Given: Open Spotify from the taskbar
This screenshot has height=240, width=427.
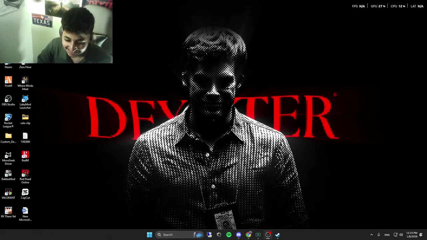Looking at the screenshot, I should click(x=229, y=235).
